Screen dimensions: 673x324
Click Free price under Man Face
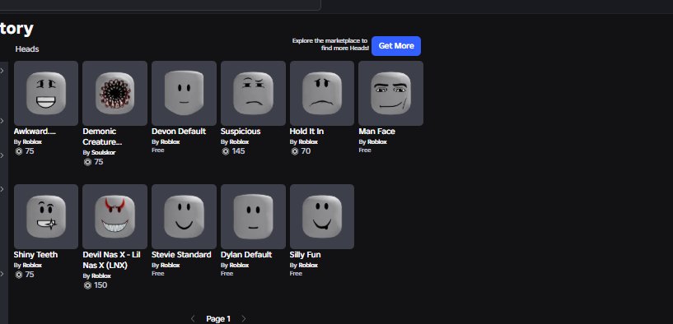365,150
